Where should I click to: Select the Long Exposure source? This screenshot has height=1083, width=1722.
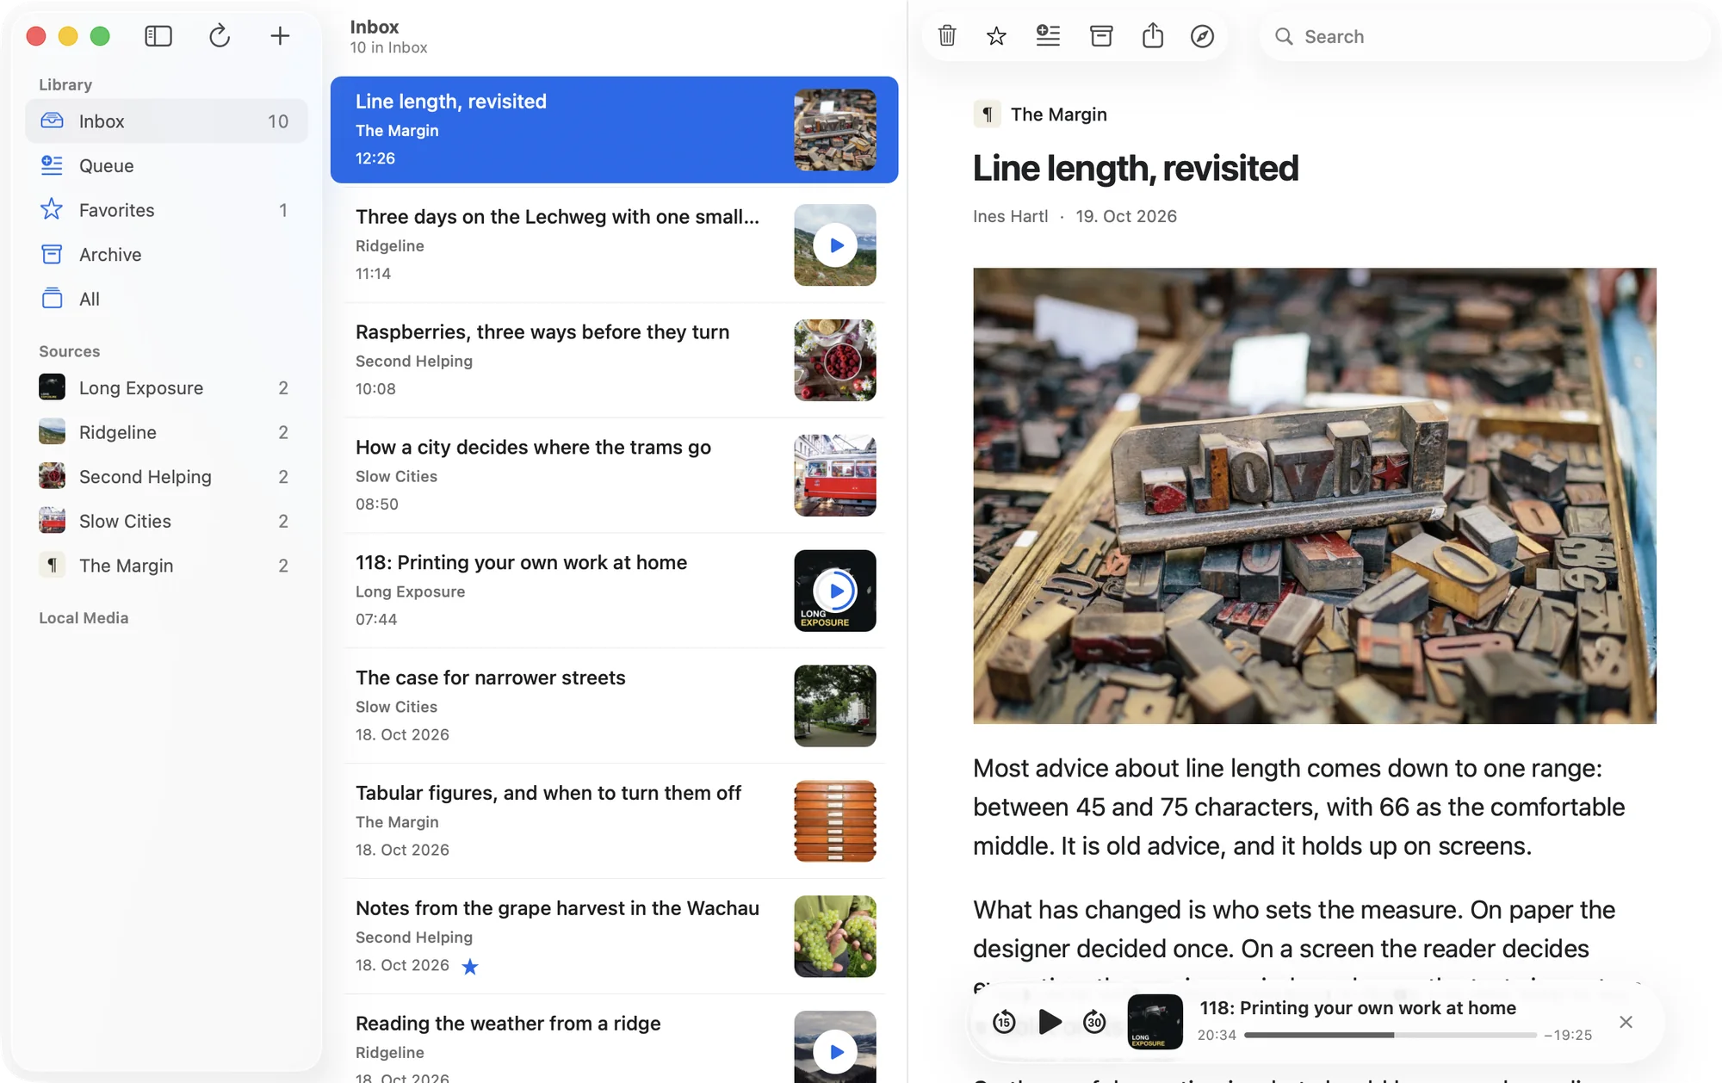click(x=166, y=387)
